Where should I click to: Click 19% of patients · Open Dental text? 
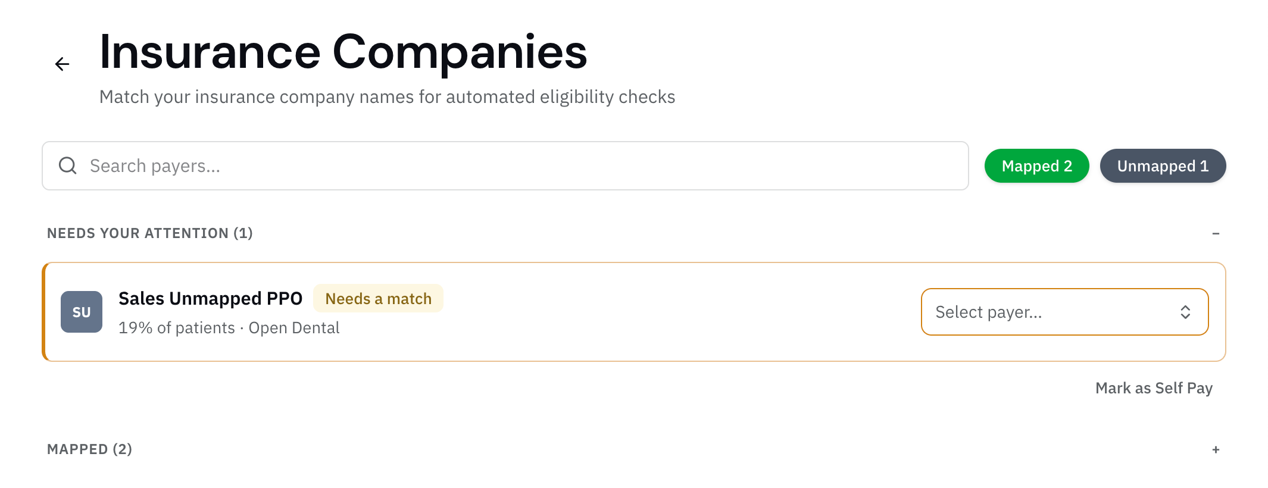pos(229,328)
